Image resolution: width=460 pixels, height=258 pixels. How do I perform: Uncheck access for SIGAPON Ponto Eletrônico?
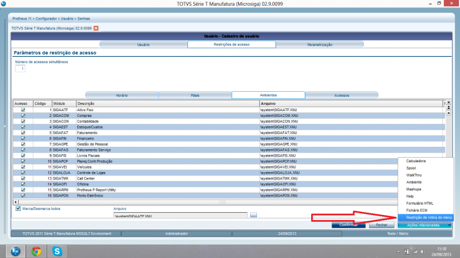[x=23, y=196]
